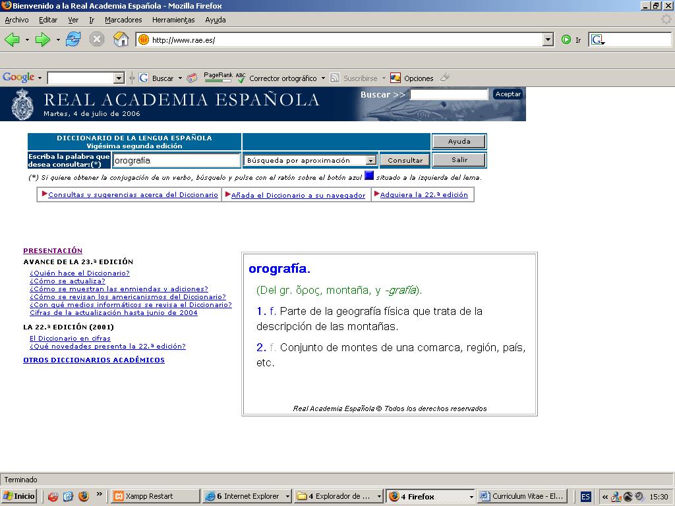Expand the Corrector ortográfico dropdown arrow
Screen dimensions: 675x506
(323, 78)
